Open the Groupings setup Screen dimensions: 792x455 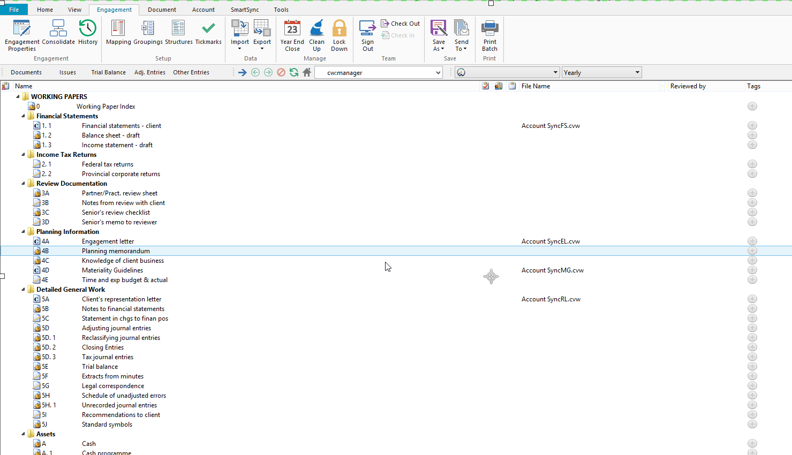(148, 33)
